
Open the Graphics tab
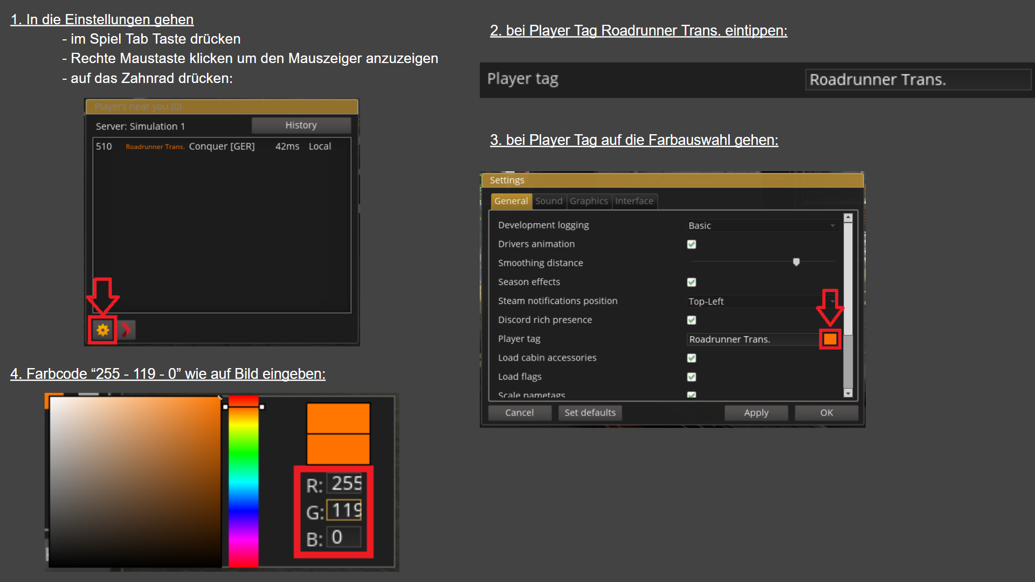pyautogui.click(x=589, y=201)
